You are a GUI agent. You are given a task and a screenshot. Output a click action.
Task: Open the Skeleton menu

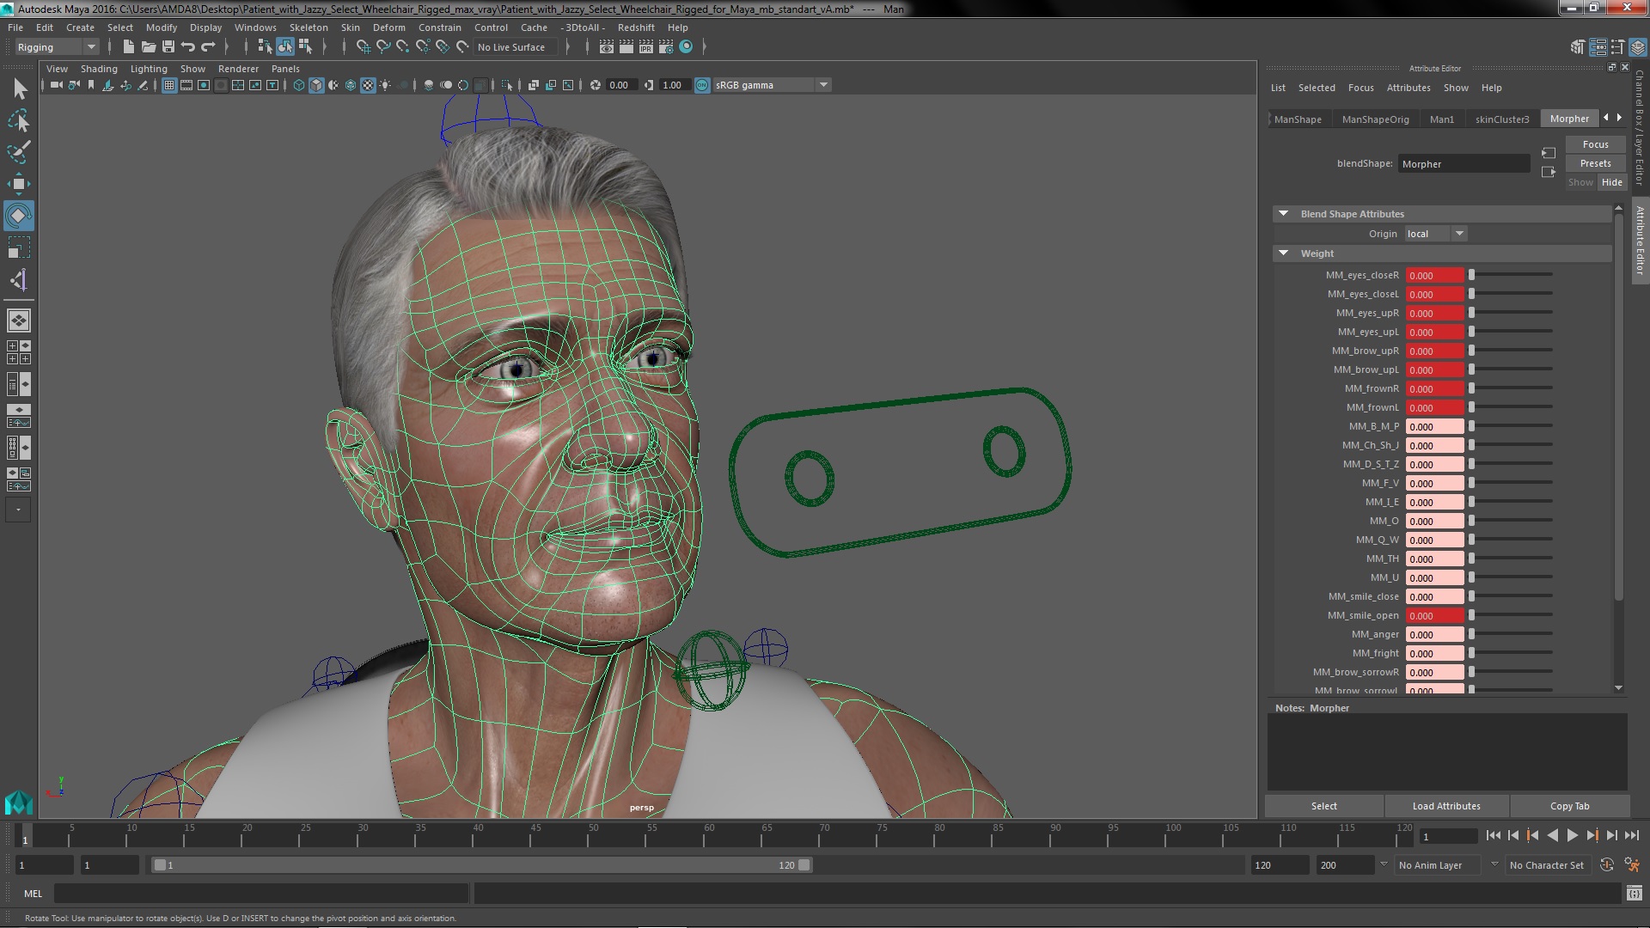point(309,27)
